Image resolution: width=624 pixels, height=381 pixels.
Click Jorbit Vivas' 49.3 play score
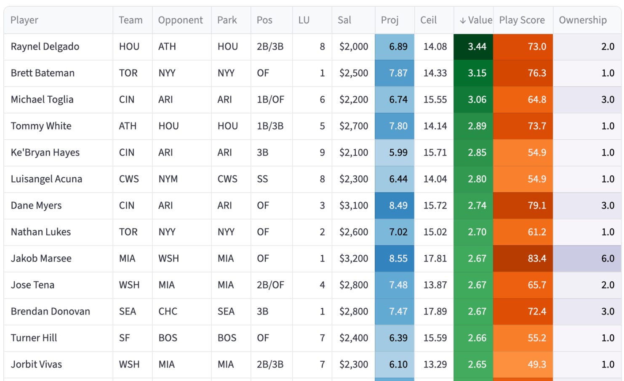523,365
